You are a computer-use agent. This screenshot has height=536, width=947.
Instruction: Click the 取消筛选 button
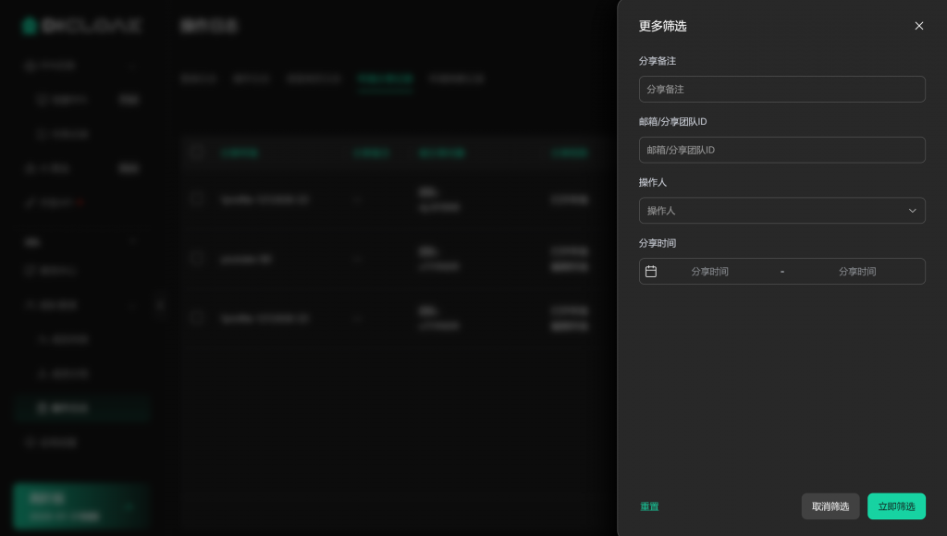830,506
